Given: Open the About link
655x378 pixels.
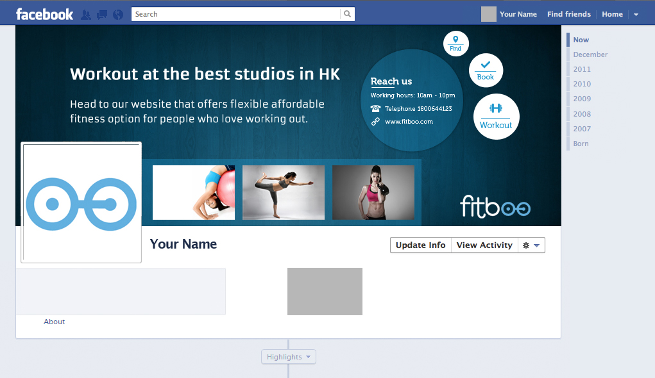Looking at the screenshot, I should pos(55,322).
